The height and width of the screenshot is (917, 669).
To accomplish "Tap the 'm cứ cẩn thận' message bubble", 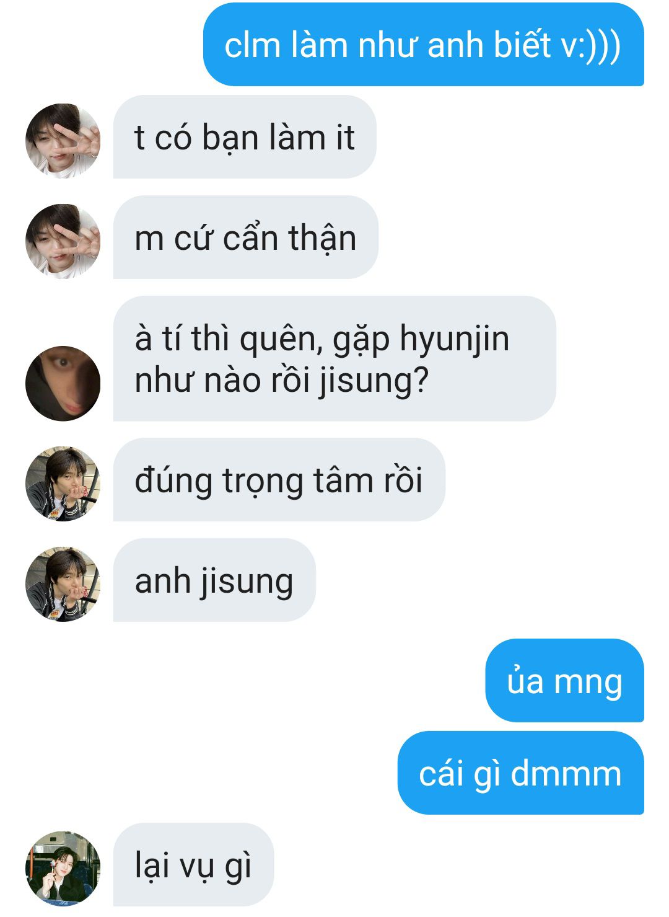I will coord(246,237).
